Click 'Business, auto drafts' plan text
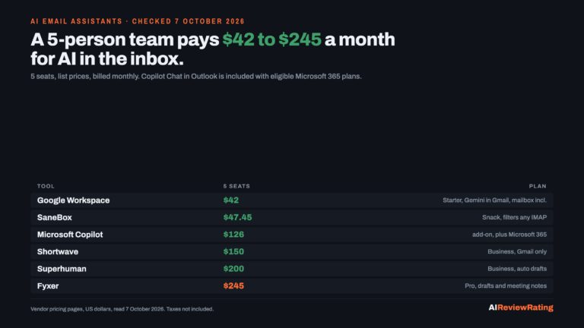Screen dimensions: 584x328 [517, 269]
